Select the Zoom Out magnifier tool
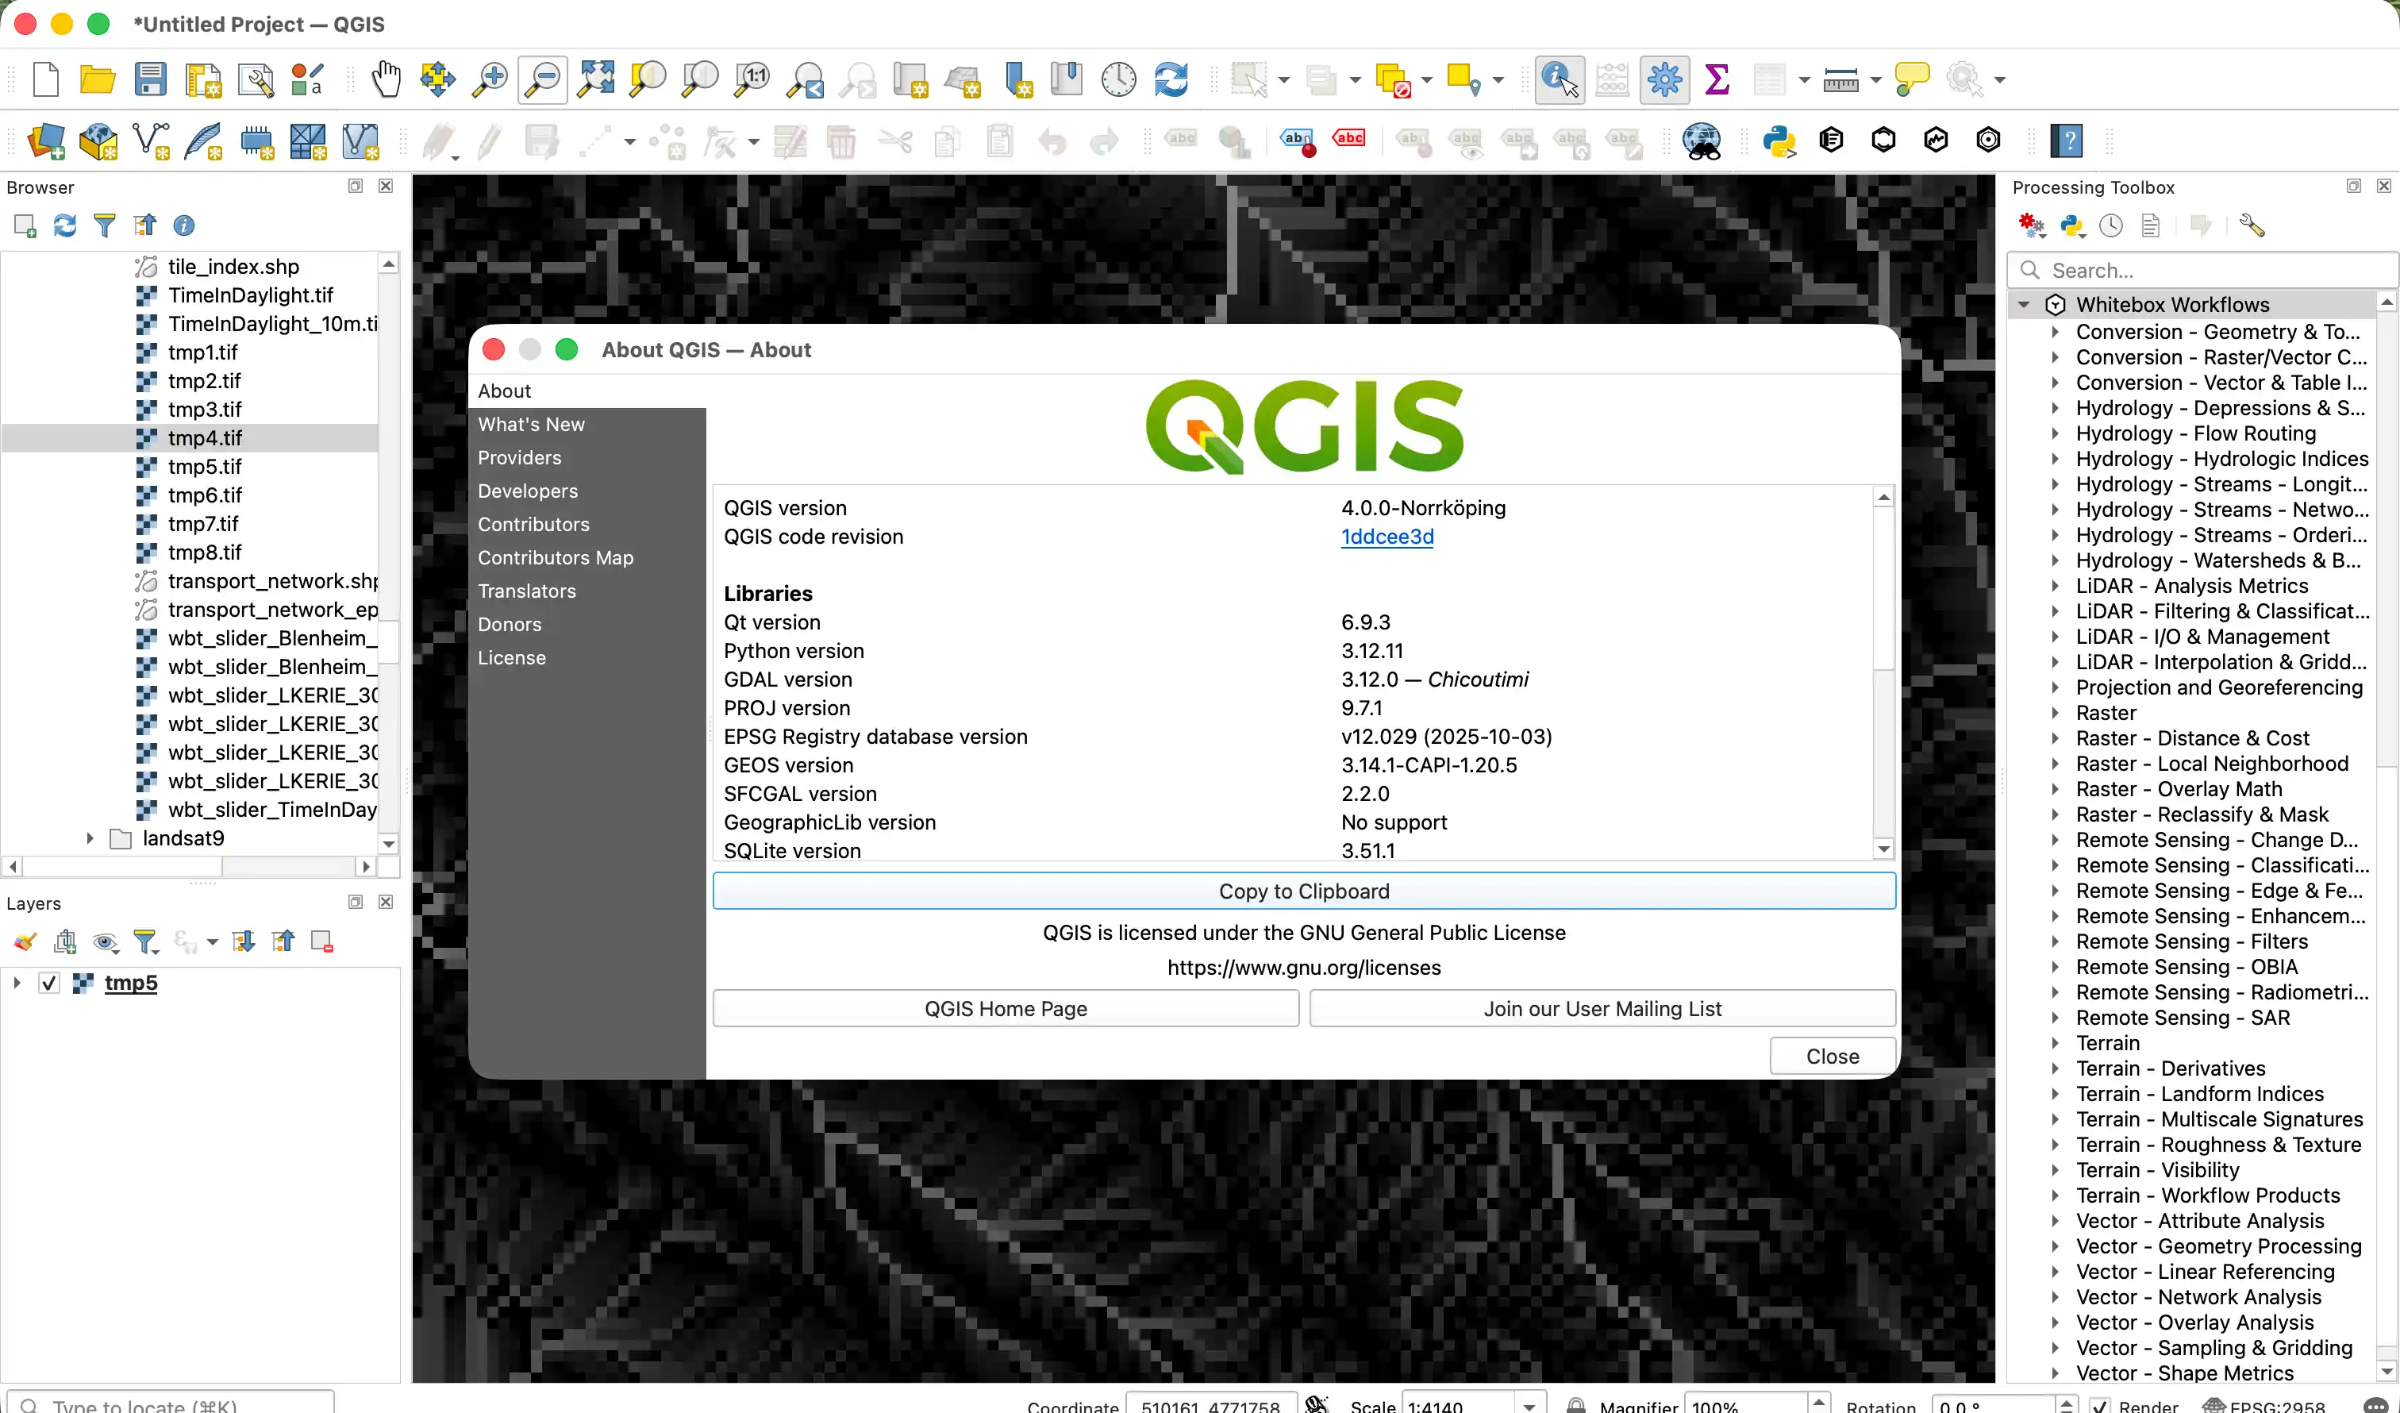This screenshot has height=1413, width=2400. click(543, 79)
